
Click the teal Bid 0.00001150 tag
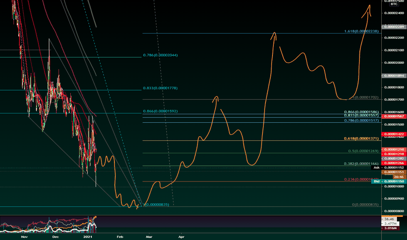coord(389,182)
